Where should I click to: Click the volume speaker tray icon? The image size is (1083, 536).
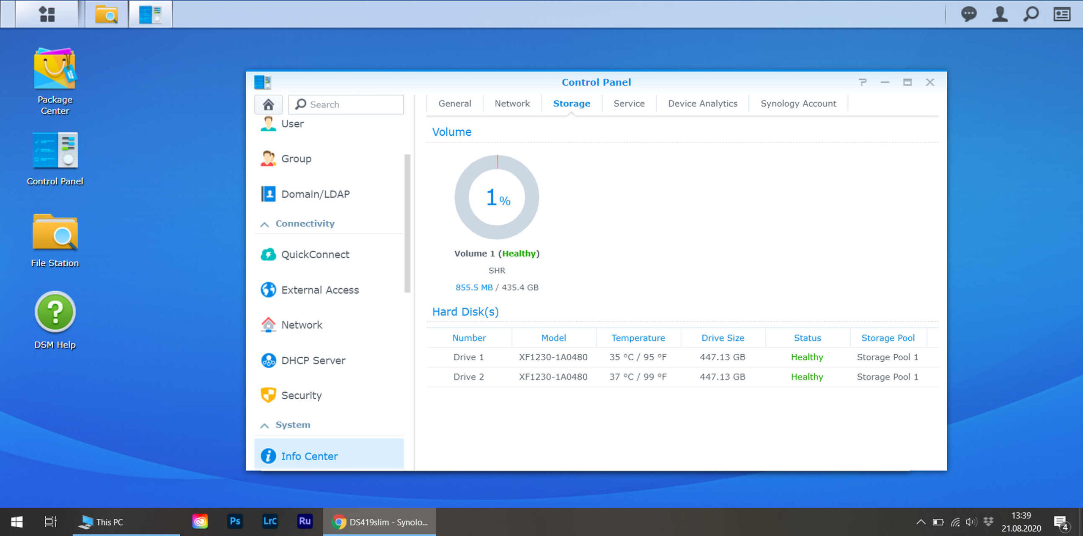click(971, 522)
